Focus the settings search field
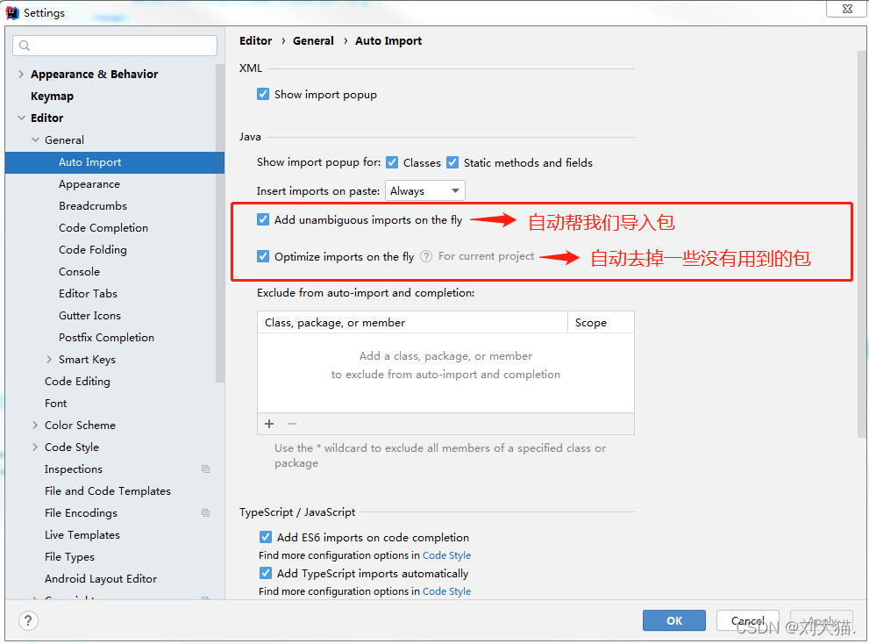The image size is (869, 644). pyautogui.click(x=115, y=46)
